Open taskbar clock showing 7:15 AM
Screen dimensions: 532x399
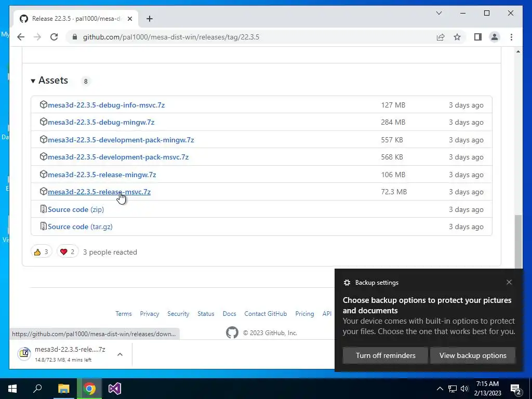tap(487, 389)
